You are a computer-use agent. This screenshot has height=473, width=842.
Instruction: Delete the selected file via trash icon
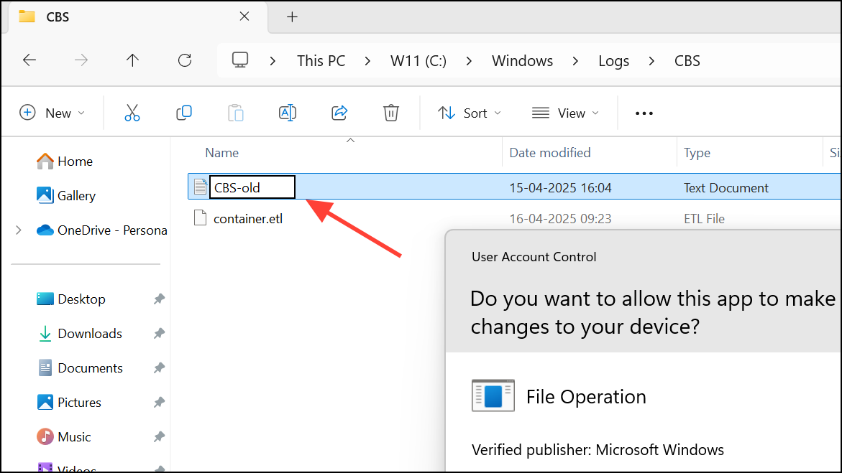pos(390,113)
